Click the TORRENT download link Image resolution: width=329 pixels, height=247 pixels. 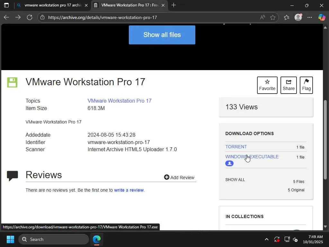[236, 147]
